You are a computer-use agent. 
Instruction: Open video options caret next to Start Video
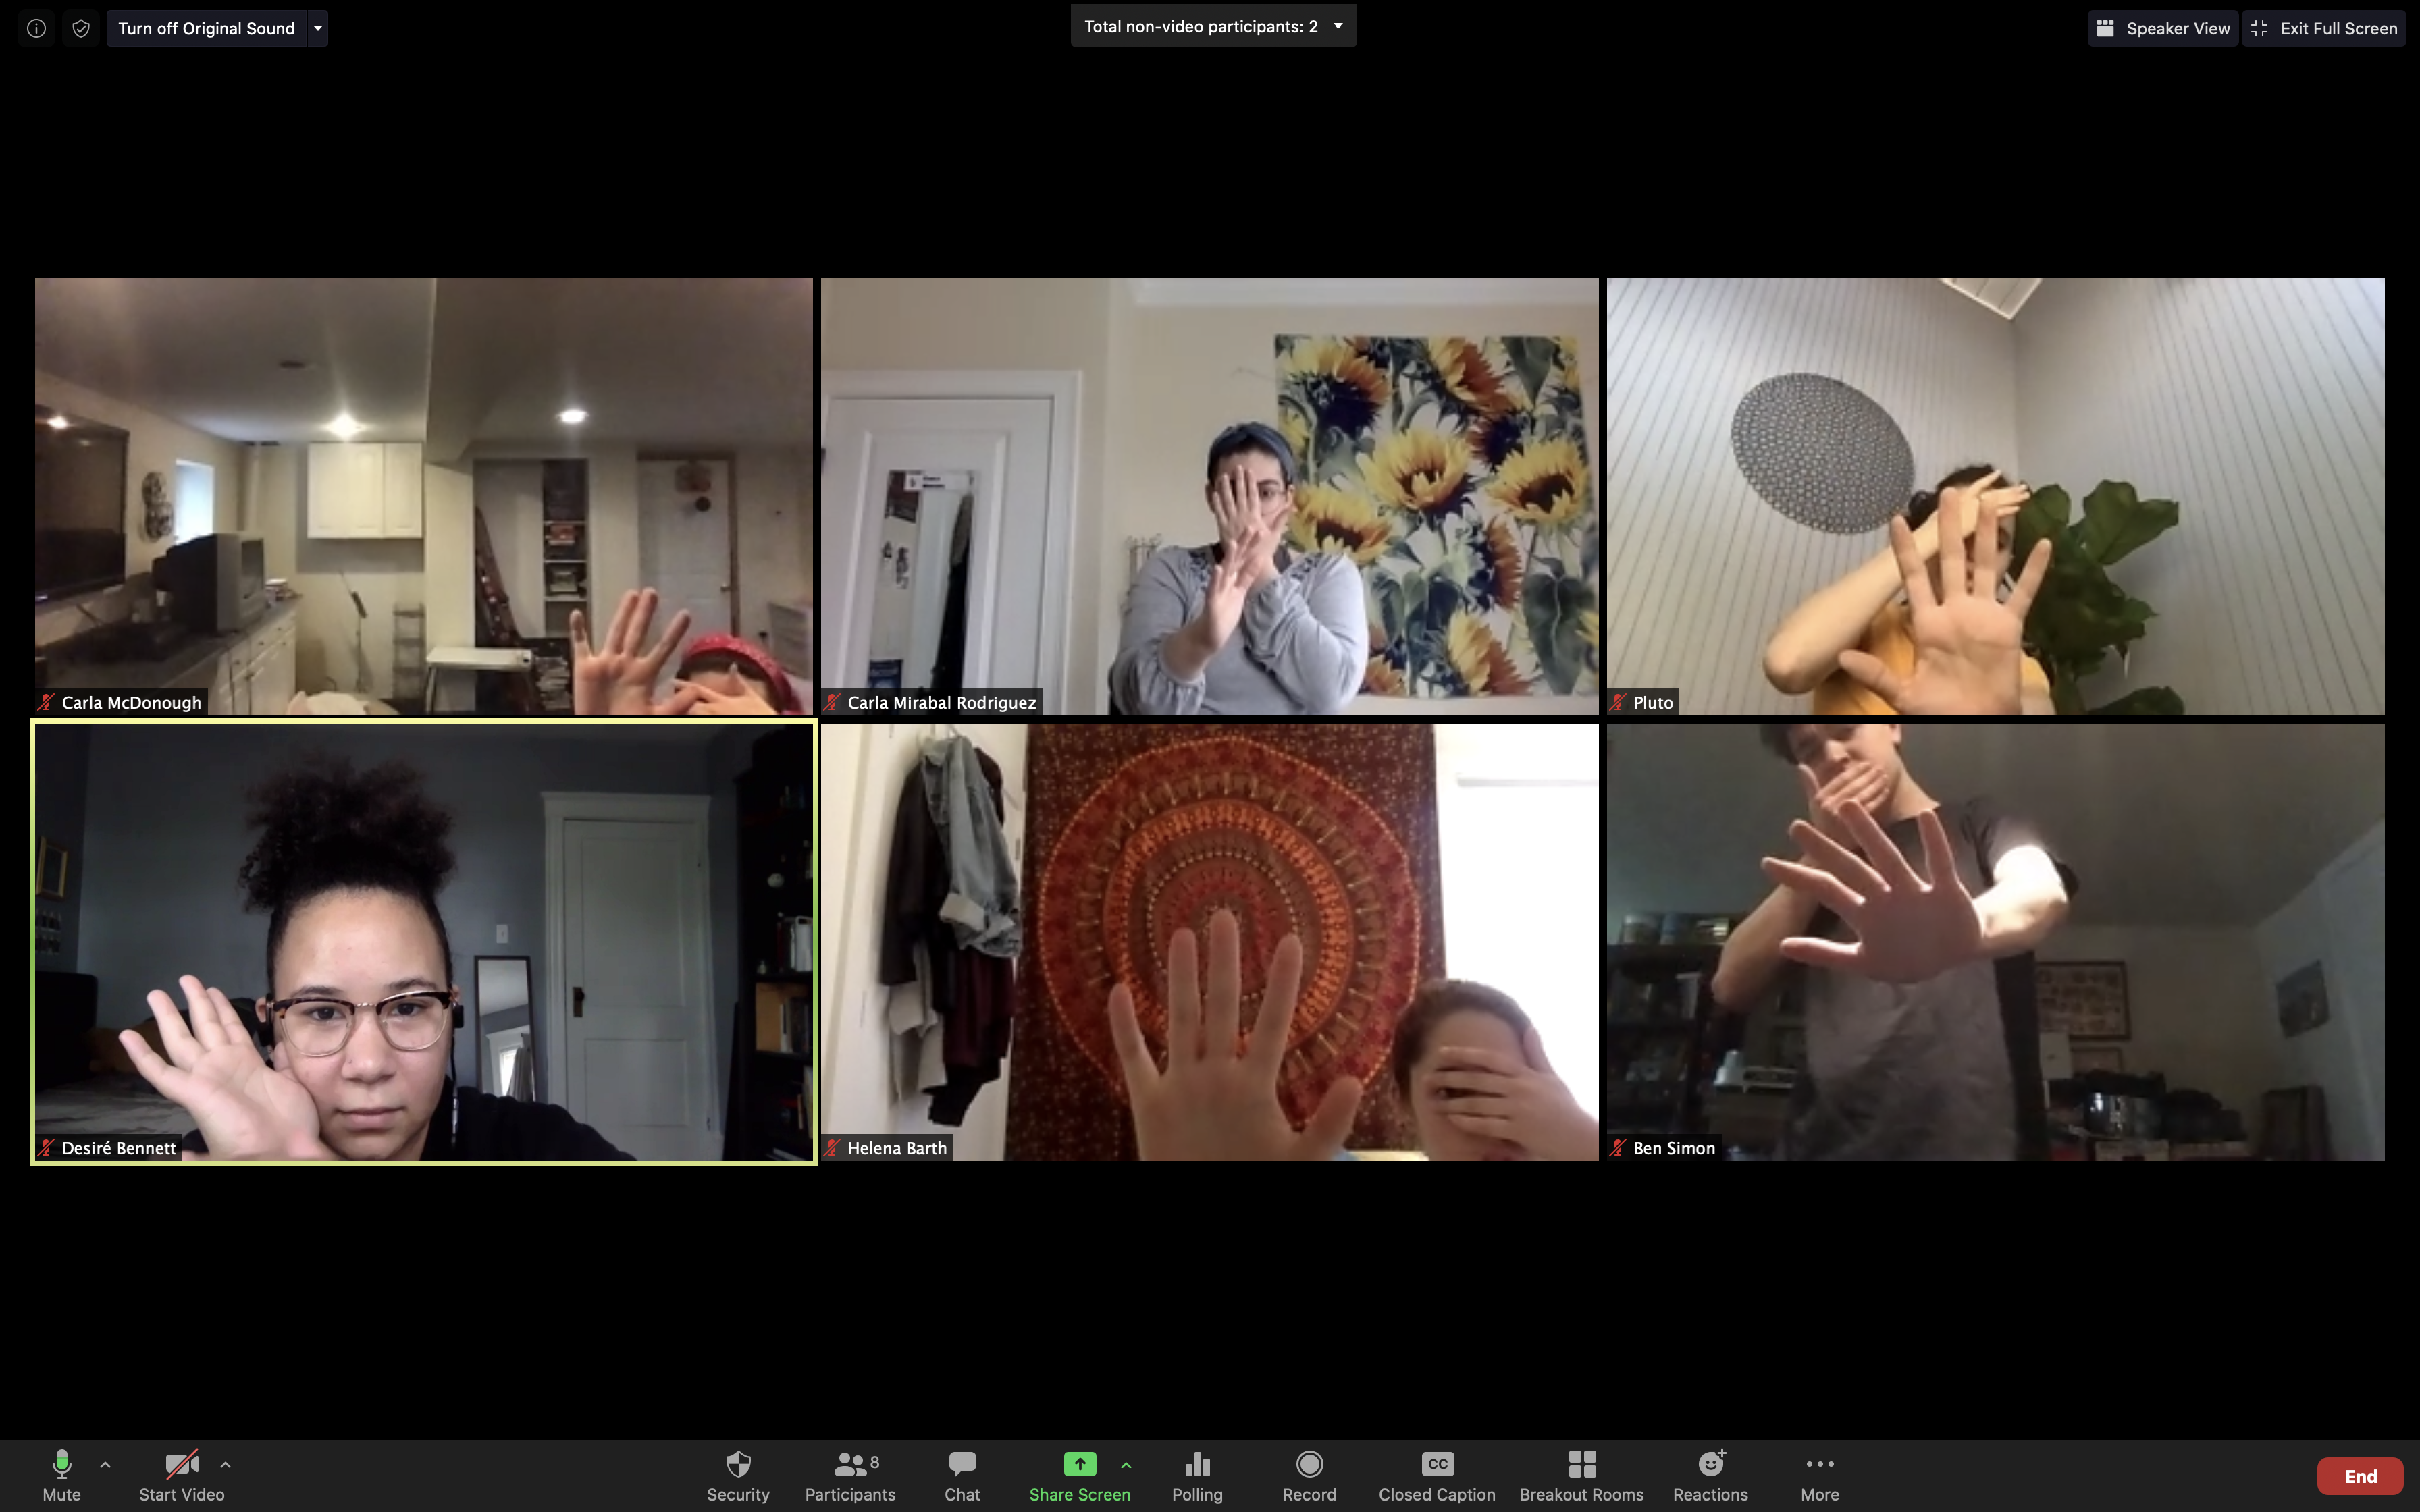[225, 1465]
